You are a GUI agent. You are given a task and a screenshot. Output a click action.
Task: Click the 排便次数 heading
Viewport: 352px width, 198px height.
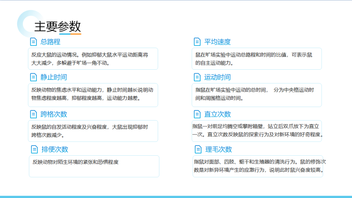pos(55,149)
